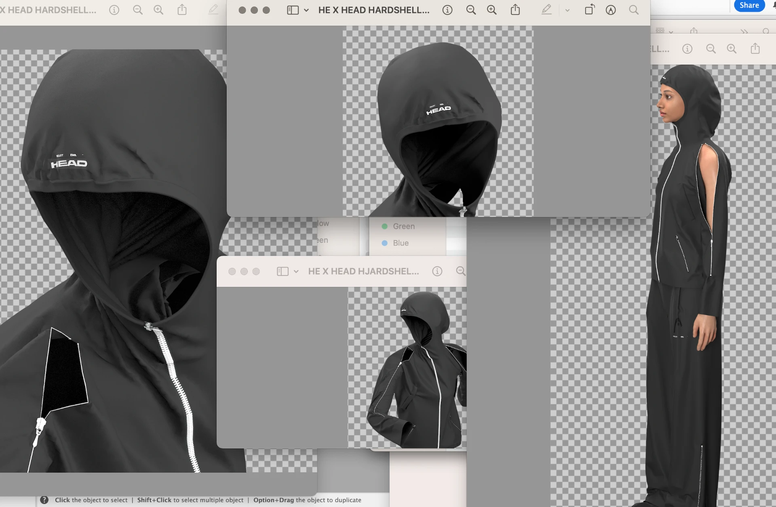Click the front window title HE X HEAD HARDSHELL

[x=374, y=10]
